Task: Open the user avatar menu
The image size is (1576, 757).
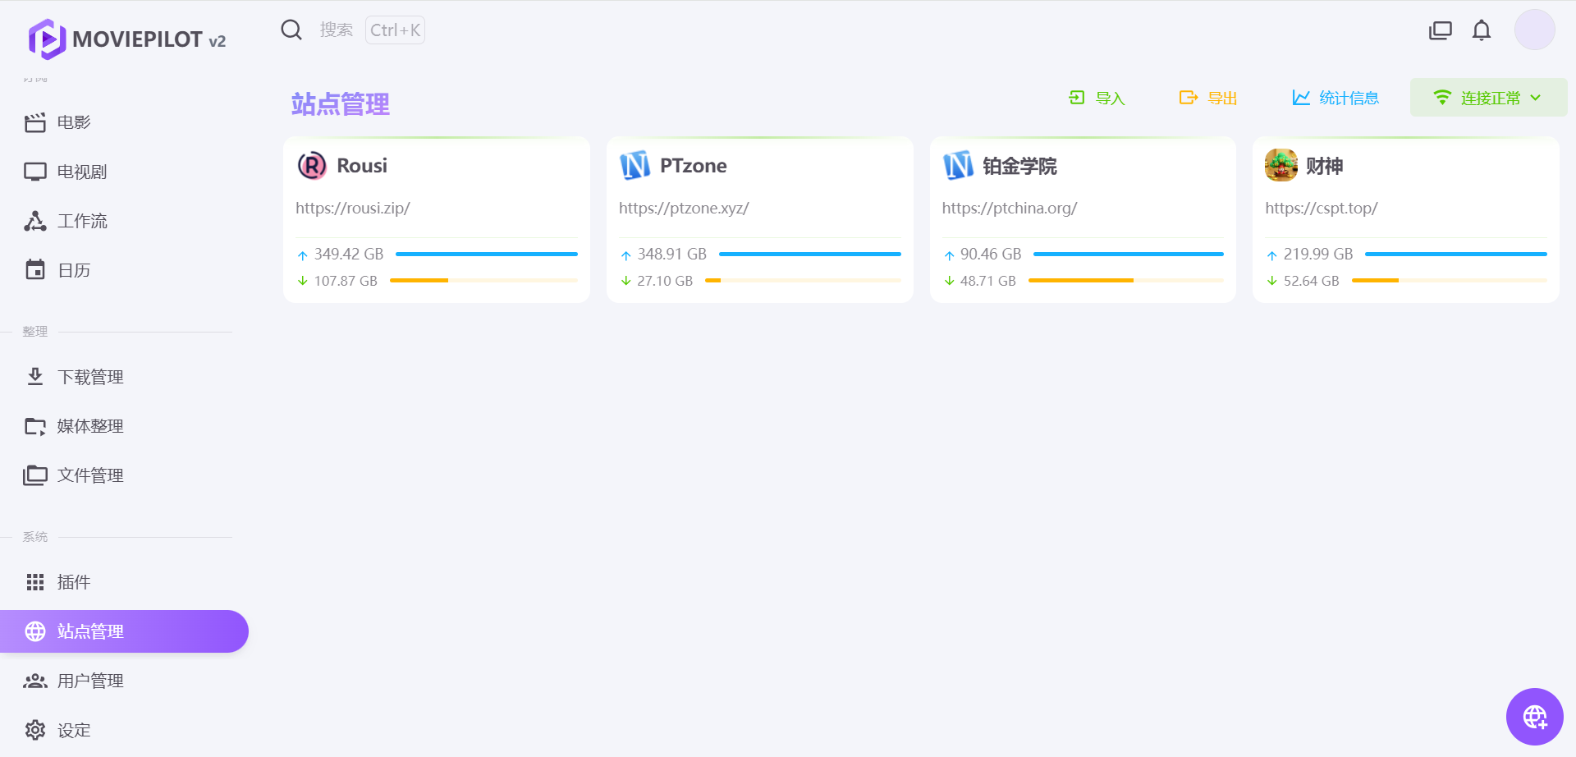Action: 1534,30
